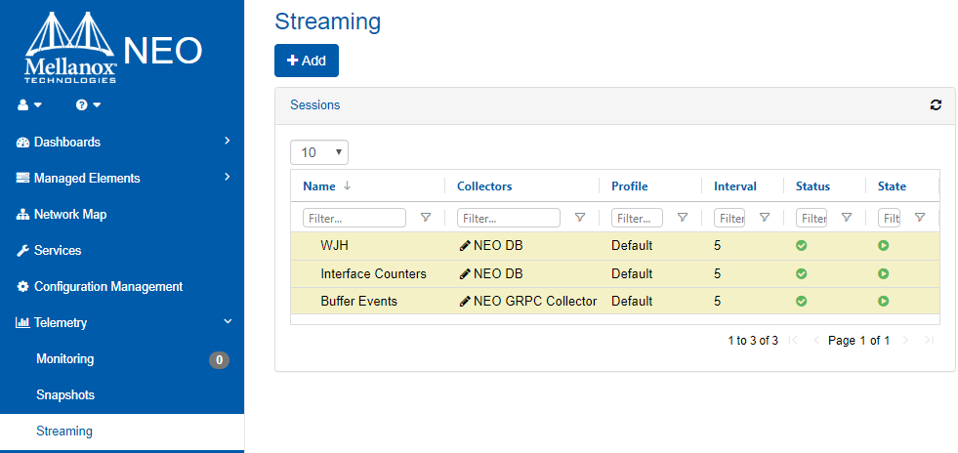Click the Name filter text field

(354, 218)
